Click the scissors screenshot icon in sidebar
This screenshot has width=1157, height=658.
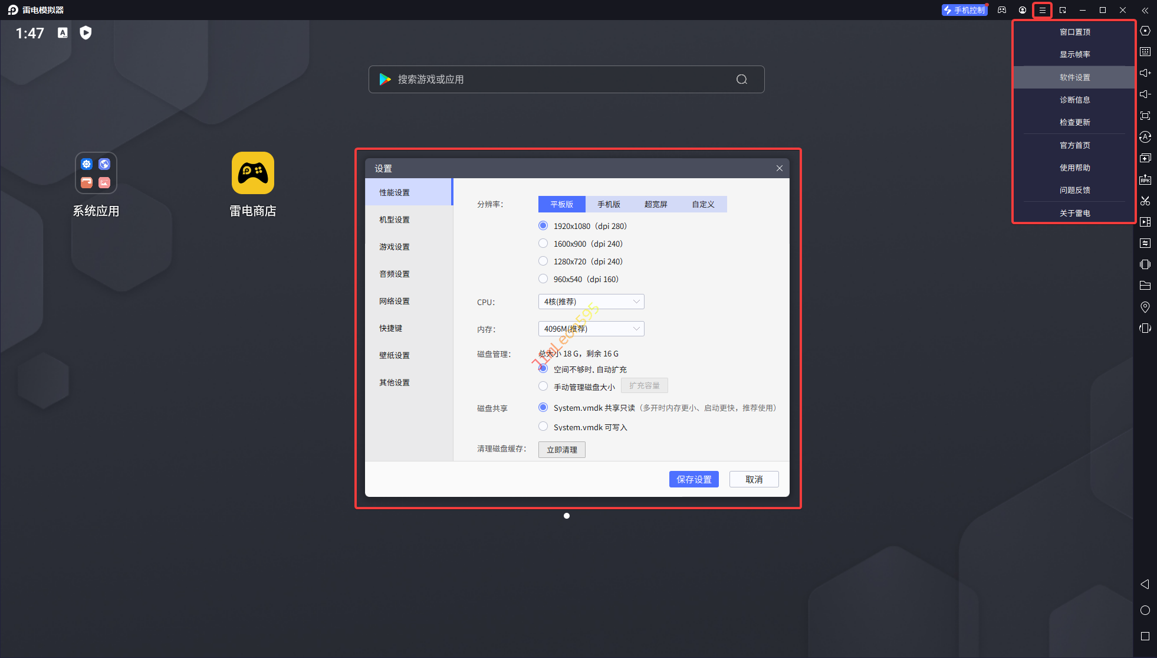click(x=1145, y=201)
